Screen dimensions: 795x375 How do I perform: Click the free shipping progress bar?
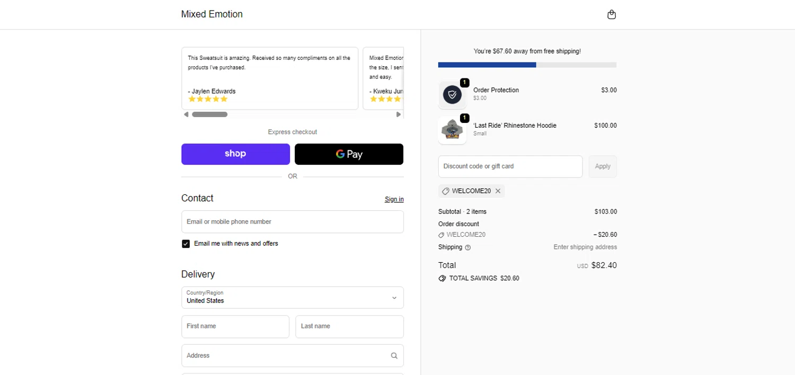(527, 65)
